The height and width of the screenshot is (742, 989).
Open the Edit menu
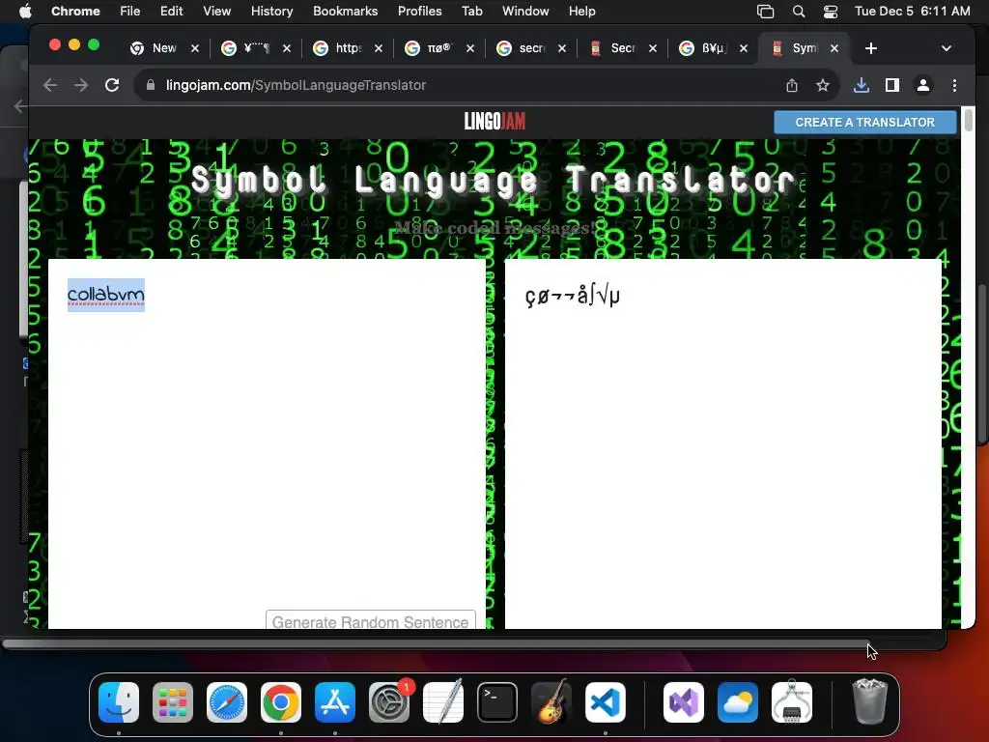click(x=172, y=12)
